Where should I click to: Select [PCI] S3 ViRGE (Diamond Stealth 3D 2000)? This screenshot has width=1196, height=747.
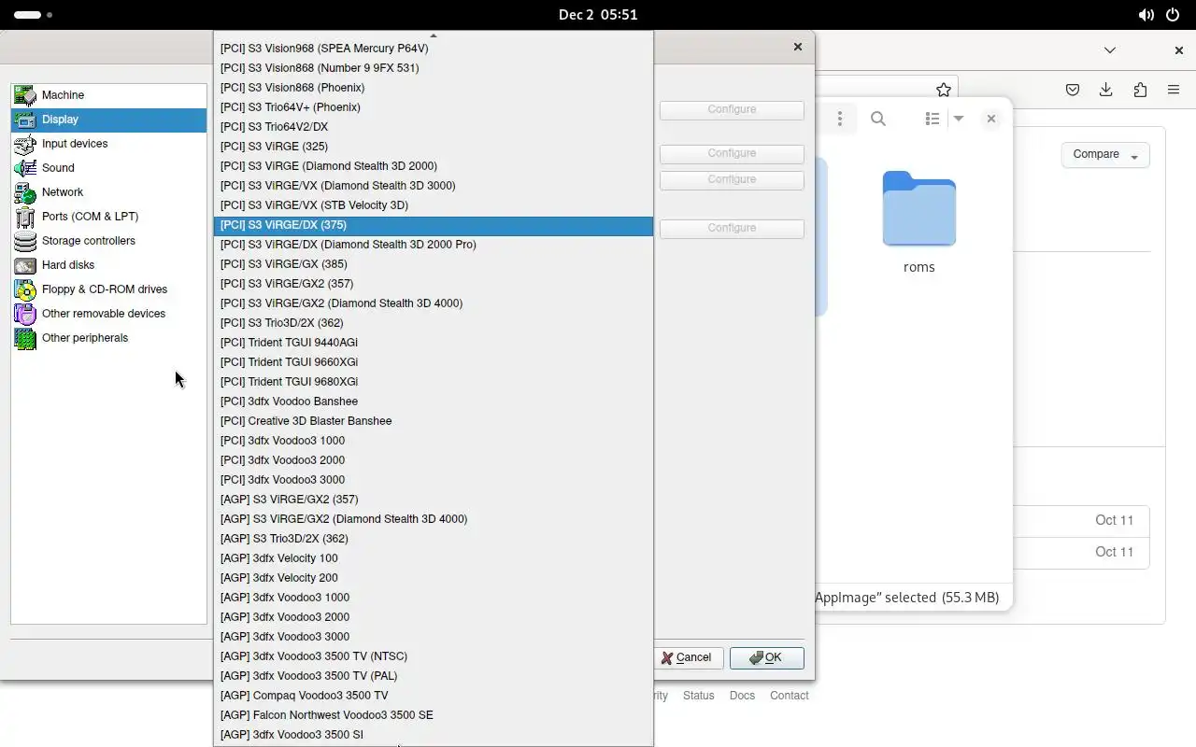click(434, 166)
